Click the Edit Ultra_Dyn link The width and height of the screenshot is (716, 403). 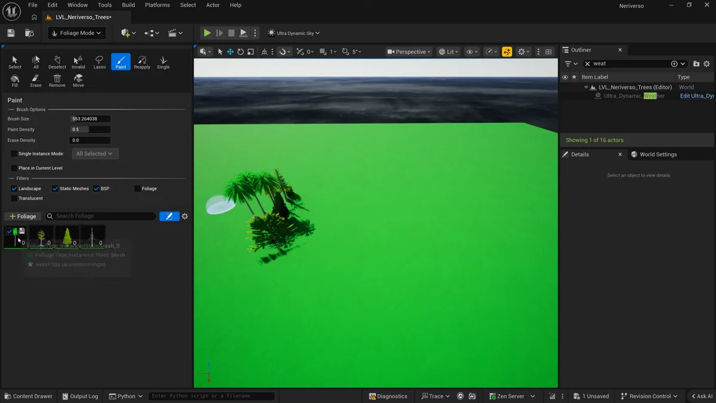pos(697,96)
